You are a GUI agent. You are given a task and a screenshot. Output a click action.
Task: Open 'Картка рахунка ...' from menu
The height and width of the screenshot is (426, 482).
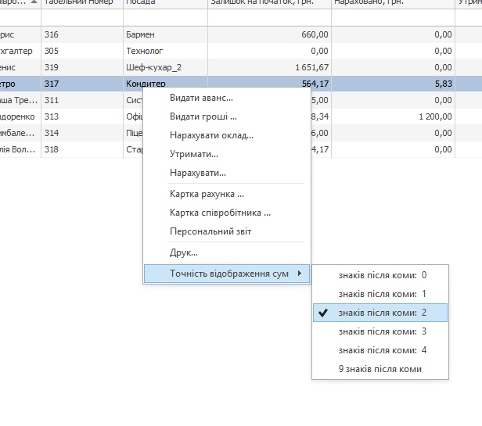point(207,193)
